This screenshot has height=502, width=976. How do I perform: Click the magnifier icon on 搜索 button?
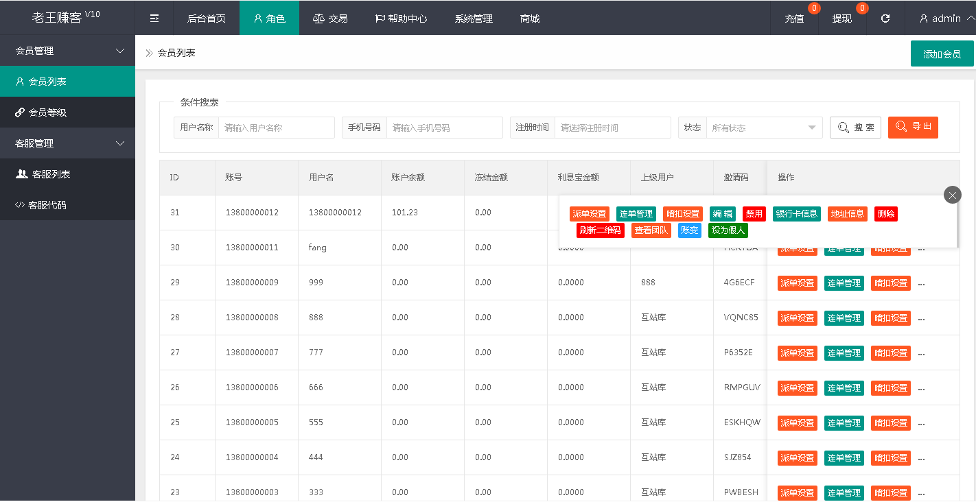[x=844, y=128]
